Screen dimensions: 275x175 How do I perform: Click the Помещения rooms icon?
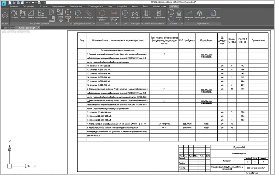click(41, 14)
